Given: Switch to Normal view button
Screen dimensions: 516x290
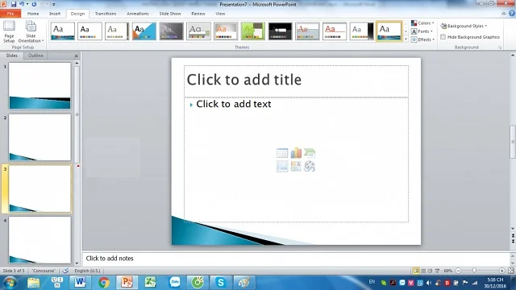Looking at the screenshot, I should [x=416, y=271].
